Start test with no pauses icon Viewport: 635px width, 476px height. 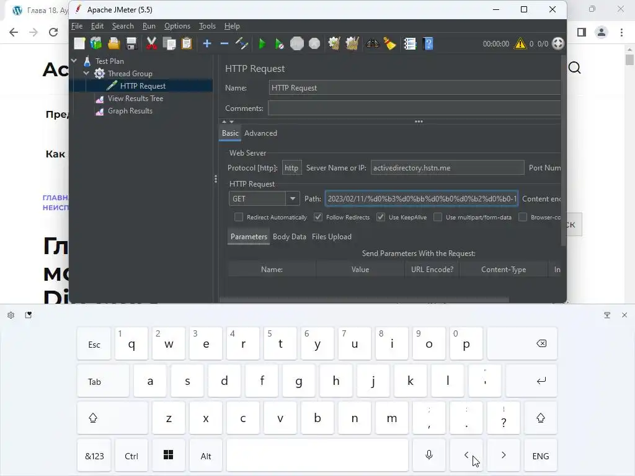280,43
